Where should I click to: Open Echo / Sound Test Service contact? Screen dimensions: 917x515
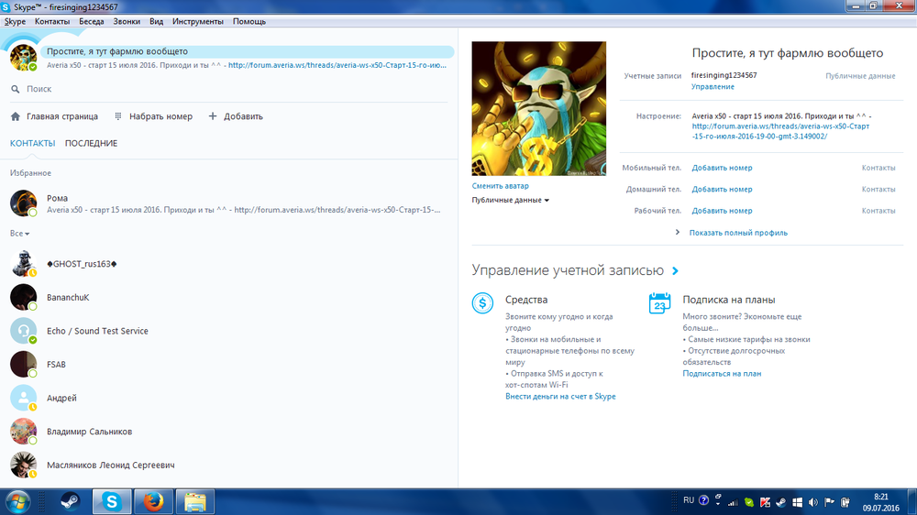pos(96,331)
